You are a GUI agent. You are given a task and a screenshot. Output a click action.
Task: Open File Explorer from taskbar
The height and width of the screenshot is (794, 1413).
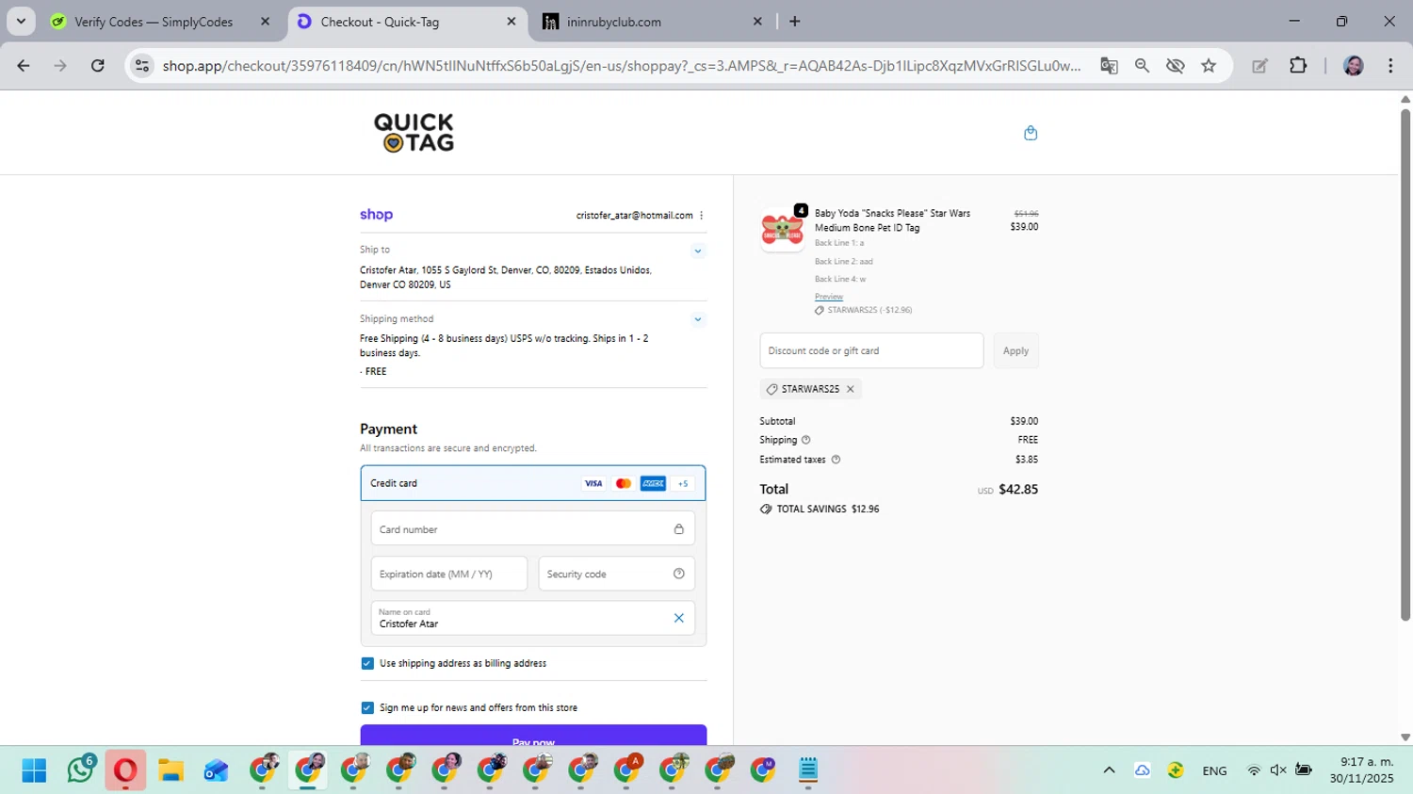[x=171, y=770]
